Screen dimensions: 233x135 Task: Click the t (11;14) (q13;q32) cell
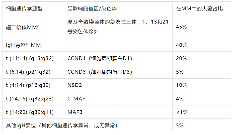click(x=30, y=58)
